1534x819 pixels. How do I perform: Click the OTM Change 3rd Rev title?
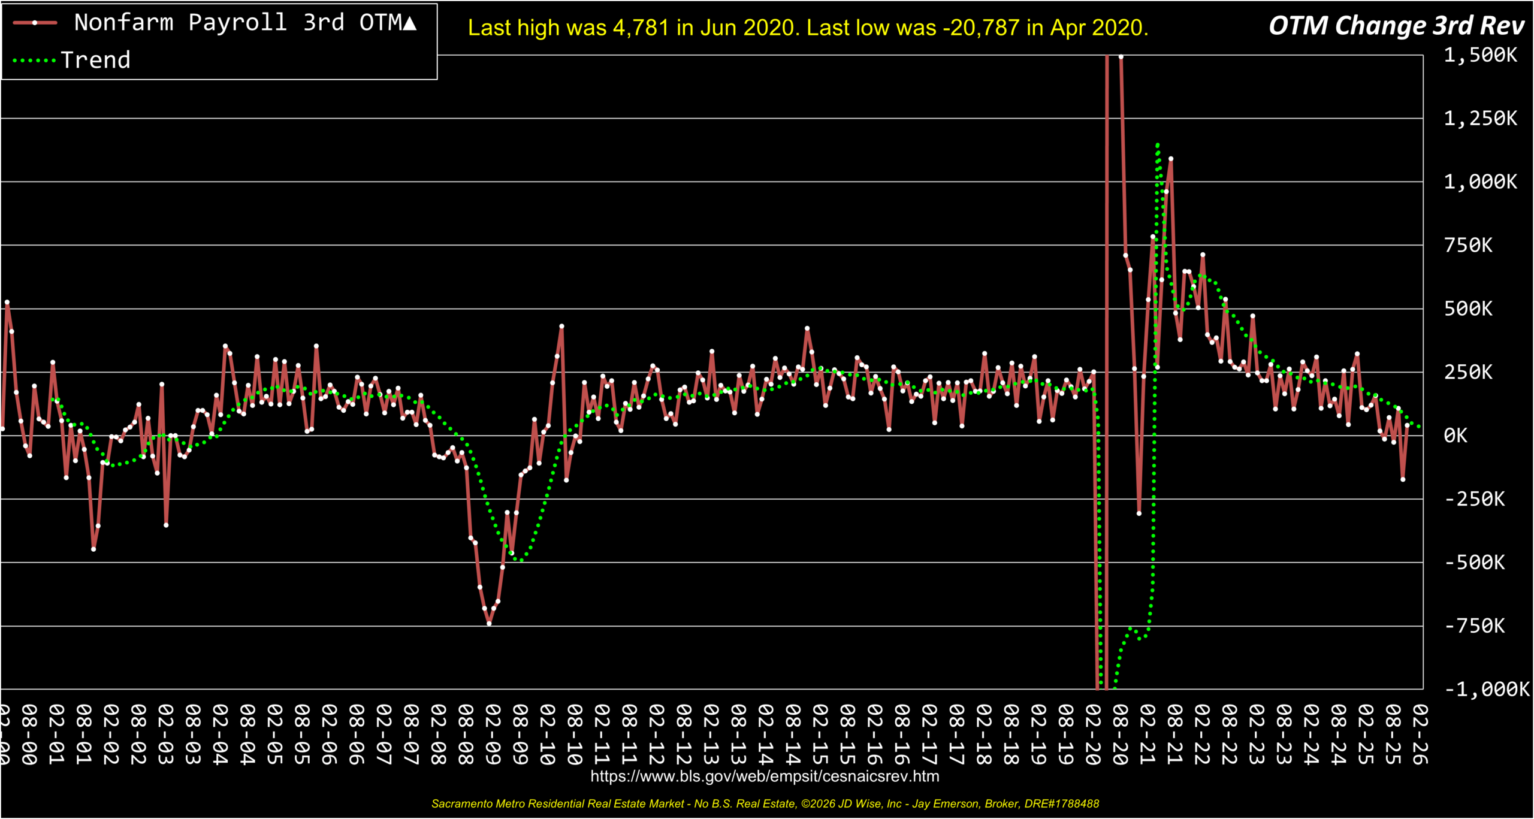click(1396, 26)
